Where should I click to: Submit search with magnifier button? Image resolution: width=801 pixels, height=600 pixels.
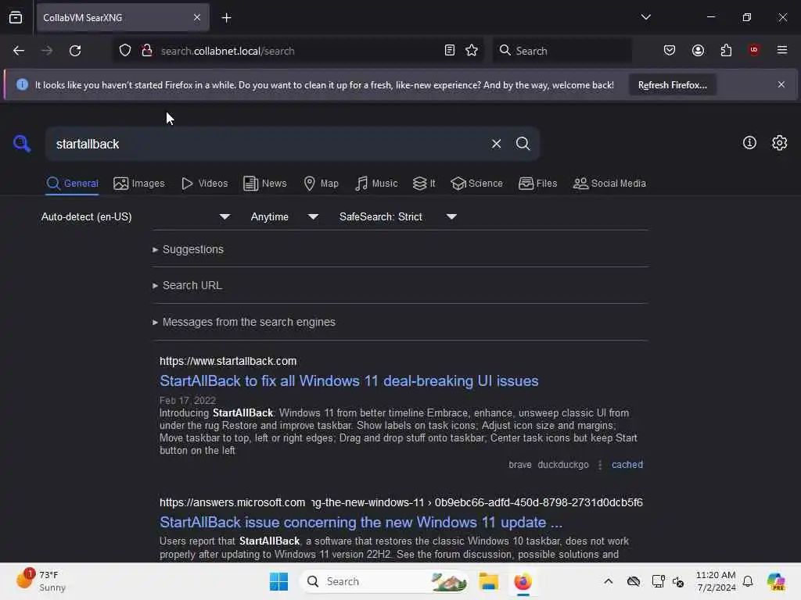click(x=523, y=144)
